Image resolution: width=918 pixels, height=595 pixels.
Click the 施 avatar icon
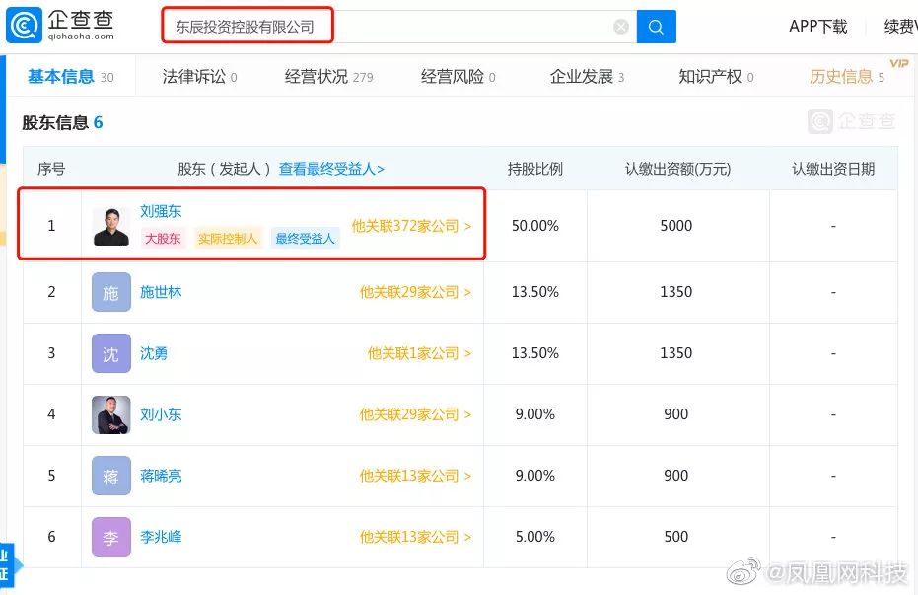pyautogui.click(x=111, y=292)
